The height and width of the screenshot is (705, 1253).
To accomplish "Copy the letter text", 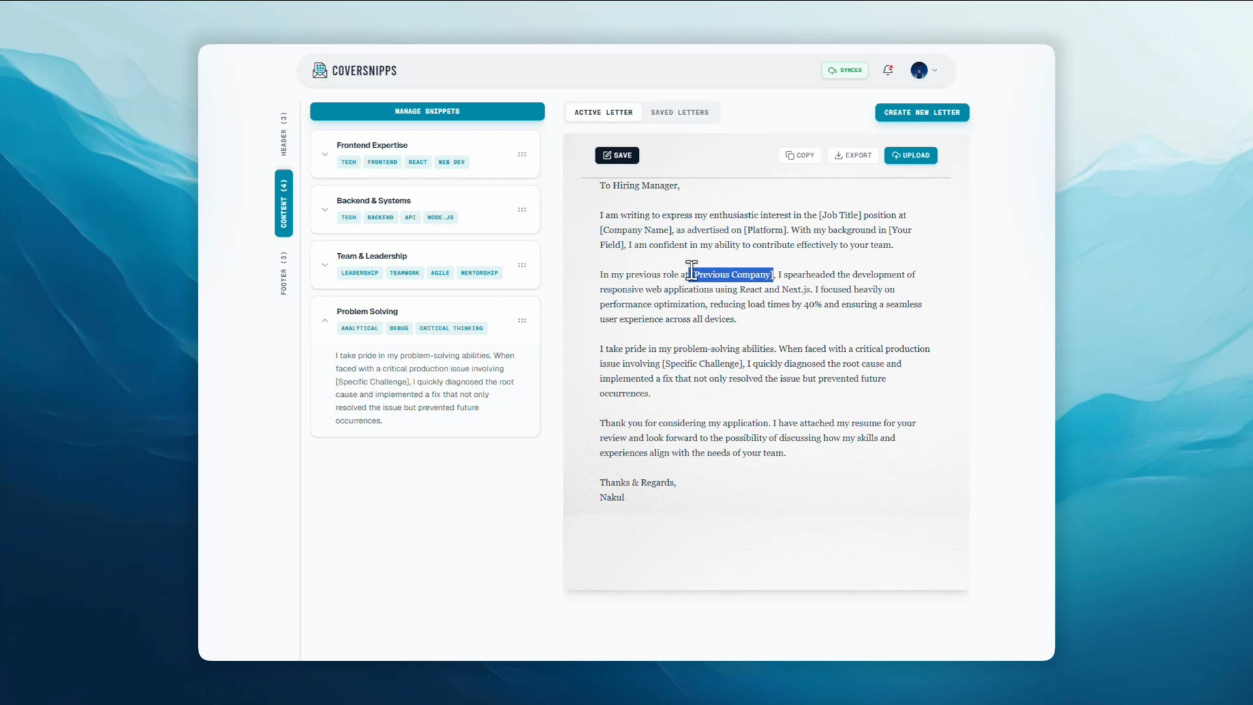I will [800, 155].
